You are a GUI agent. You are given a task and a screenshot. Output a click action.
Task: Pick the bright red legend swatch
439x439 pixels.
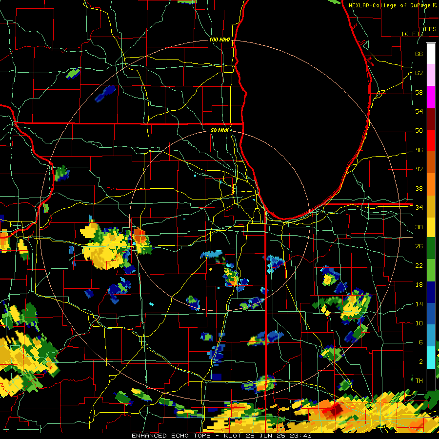(x=431, y=140)
